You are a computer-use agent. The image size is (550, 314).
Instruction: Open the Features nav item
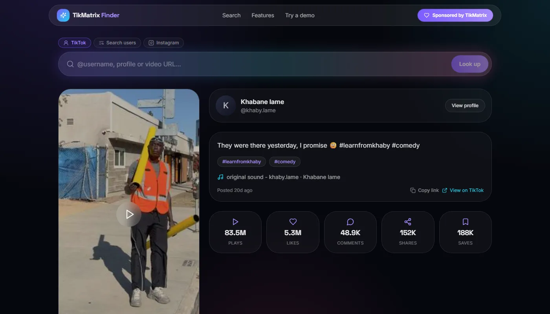pos(263,15)
